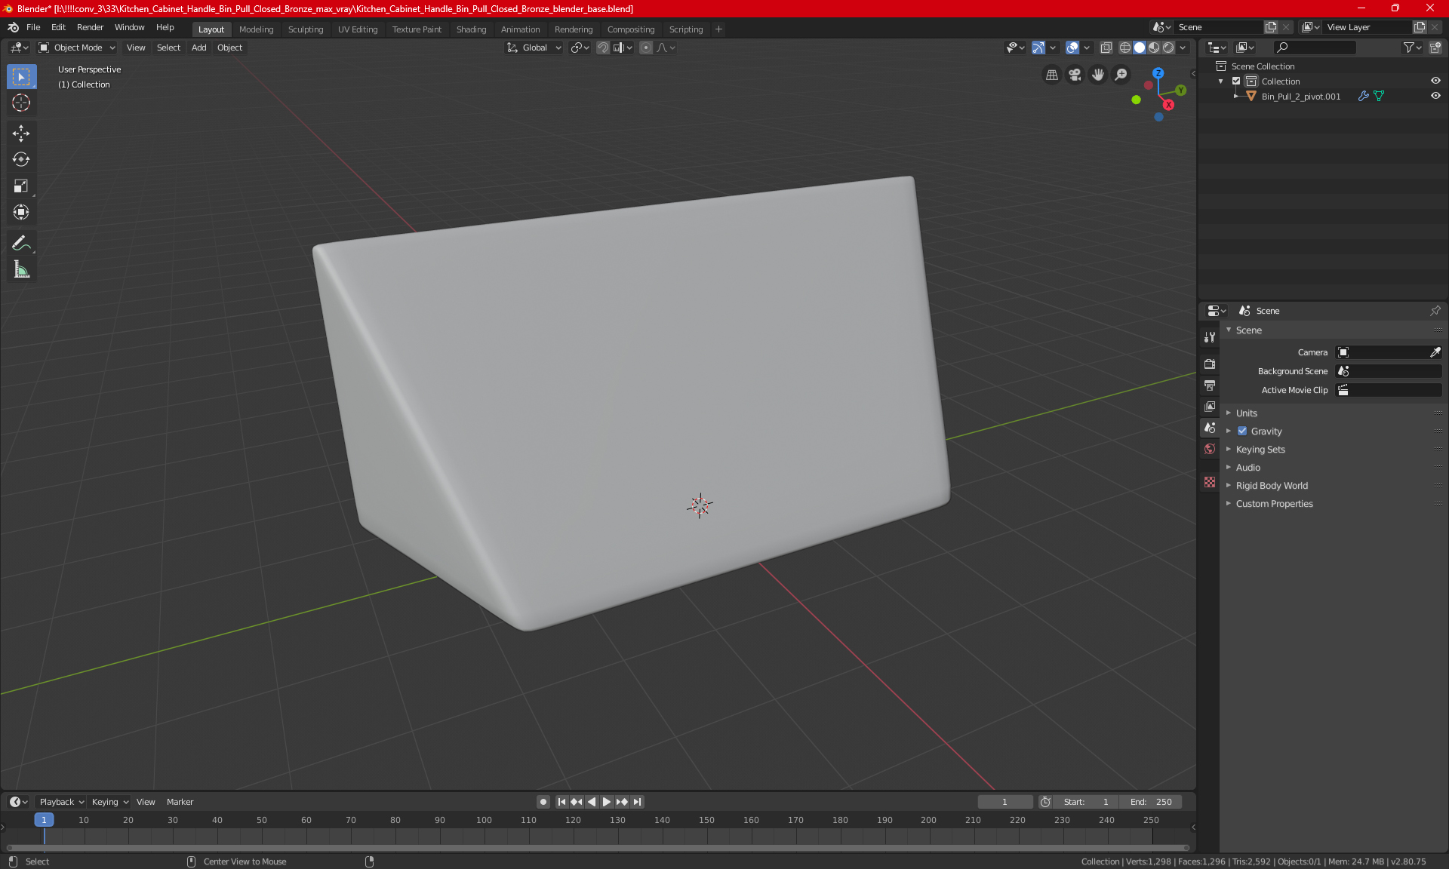Toggle camera view icon in viewport

pos(1075,75)
